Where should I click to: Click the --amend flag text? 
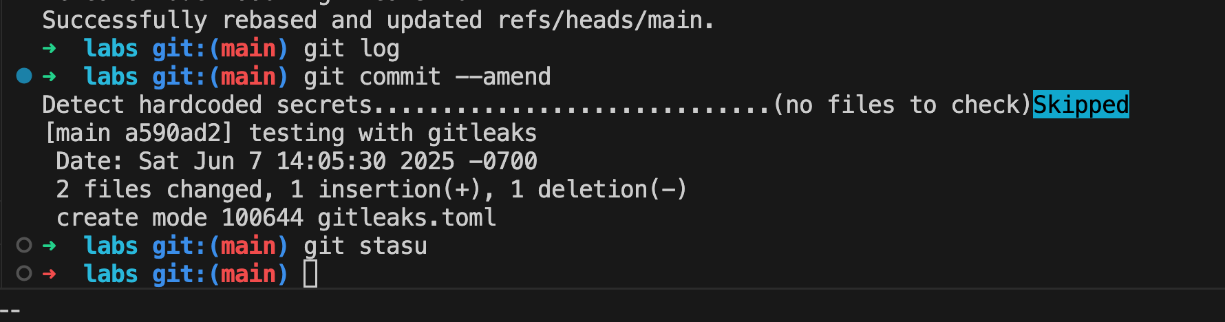(x=503, y=76)
